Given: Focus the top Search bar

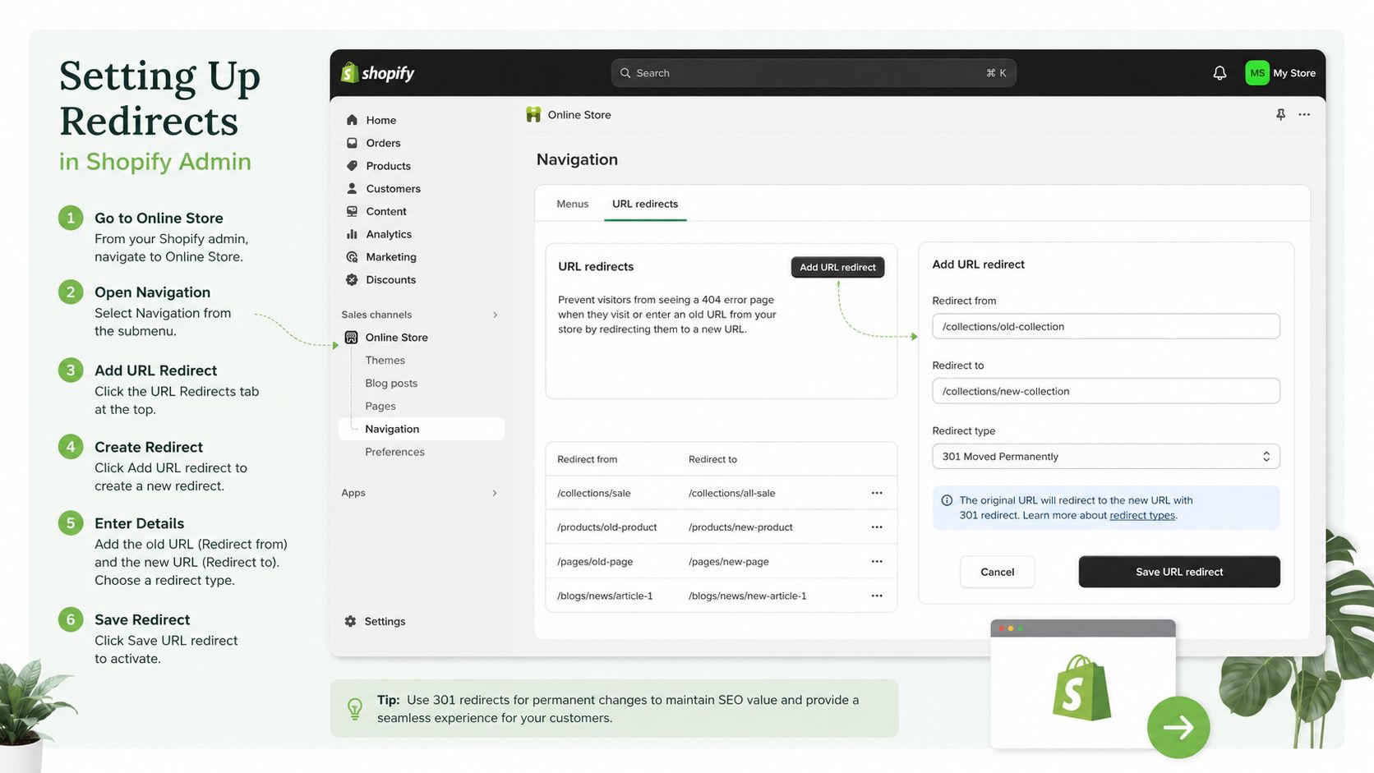Looking at the screenshot, I should coord(814,73).
